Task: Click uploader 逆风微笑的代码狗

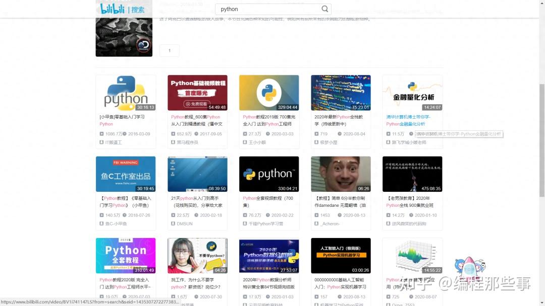Action: pos(409,224)
